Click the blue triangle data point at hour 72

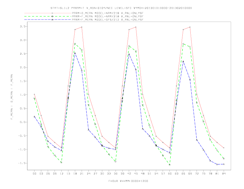[197, 140]
